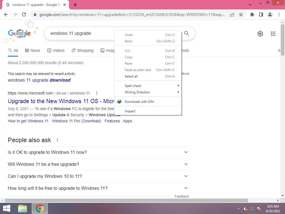This screenshot has width=285, height=214.
Task: Expand the Writing Direction submenu
Action: pos(148,92)
